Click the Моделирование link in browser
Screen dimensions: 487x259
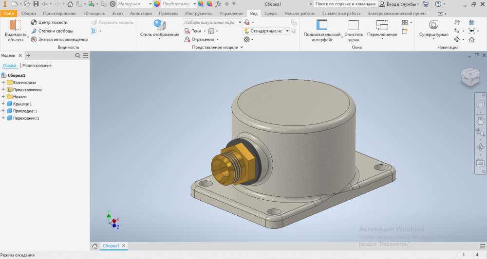coord(37,65)
